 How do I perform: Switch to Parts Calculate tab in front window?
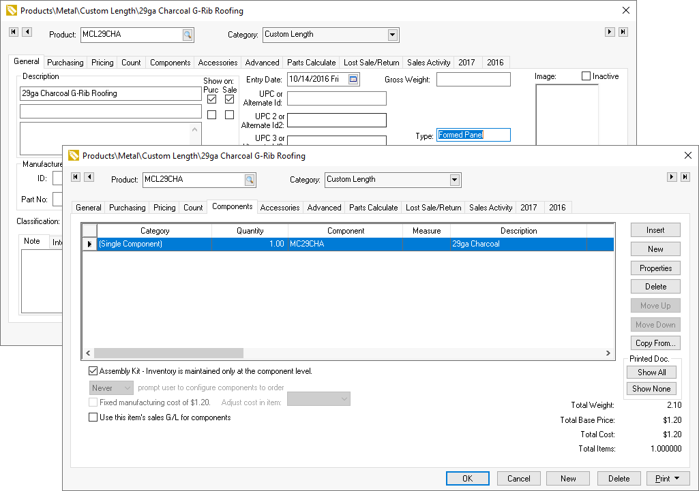[373, 208]
